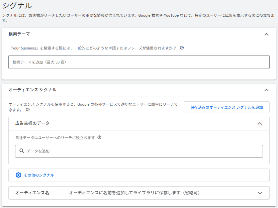Collapse the オーディエンス シグナル section chevron
Screen dimensions: 278x208
click(x=267, y=90)
